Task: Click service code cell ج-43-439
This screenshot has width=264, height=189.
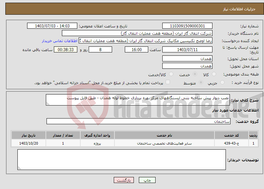Action: (x=232, y=143)
